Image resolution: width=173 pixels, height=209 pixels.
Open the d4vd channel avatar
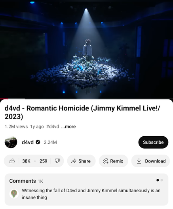point(11,142)
